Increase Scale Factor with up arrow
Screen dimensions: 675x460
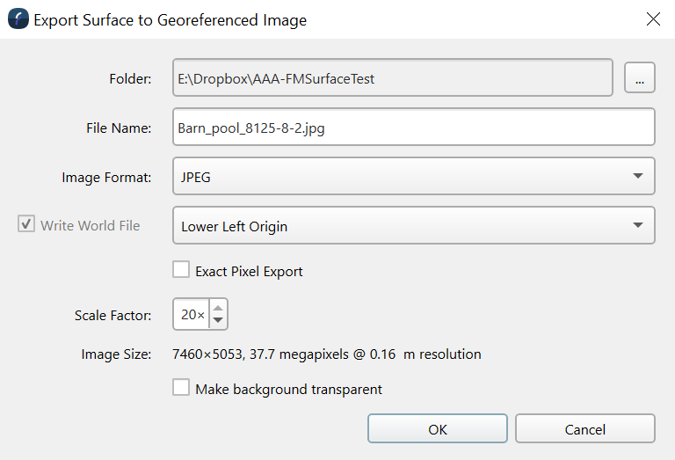click(x=218, y=308)
